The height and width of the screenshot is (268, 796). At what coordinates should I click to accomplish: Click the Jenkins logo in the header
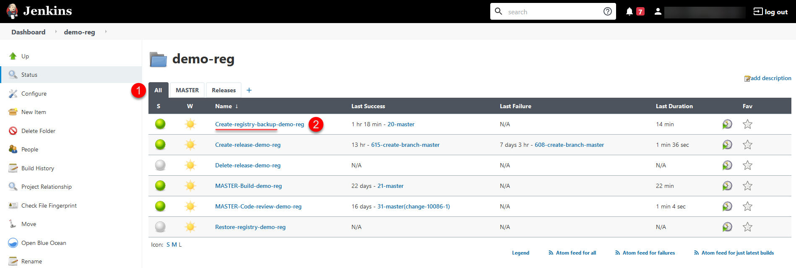[x=39, y=11]
